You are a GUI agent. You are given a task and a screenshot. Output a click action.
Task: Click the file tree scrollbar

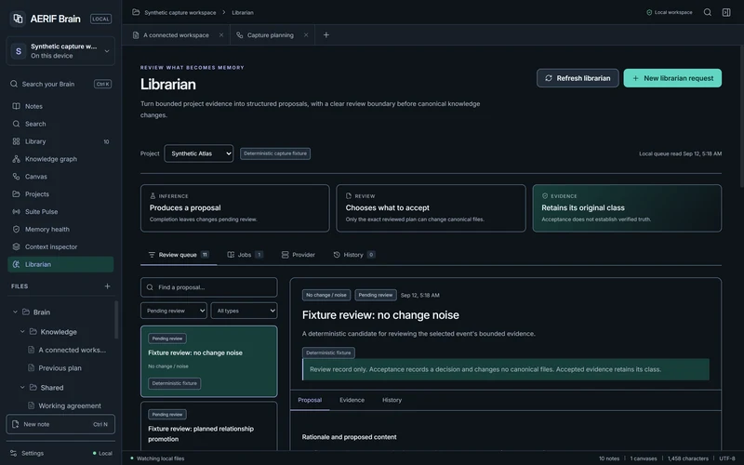coord(116,319)
